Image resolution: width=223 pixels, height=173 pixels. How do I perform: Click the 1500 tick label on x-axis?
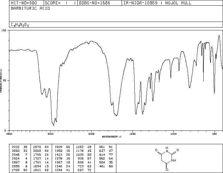(133, 134)
